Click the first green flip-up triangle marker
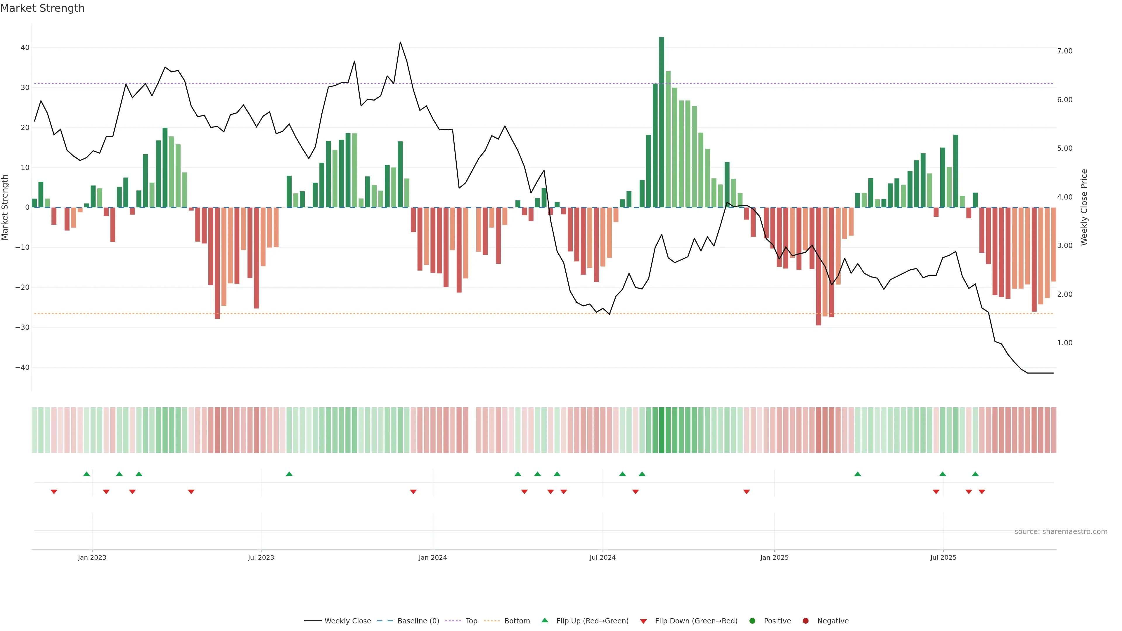This screenshot has height=631, width=1122. pyautogui.click(x=87, y=474)
